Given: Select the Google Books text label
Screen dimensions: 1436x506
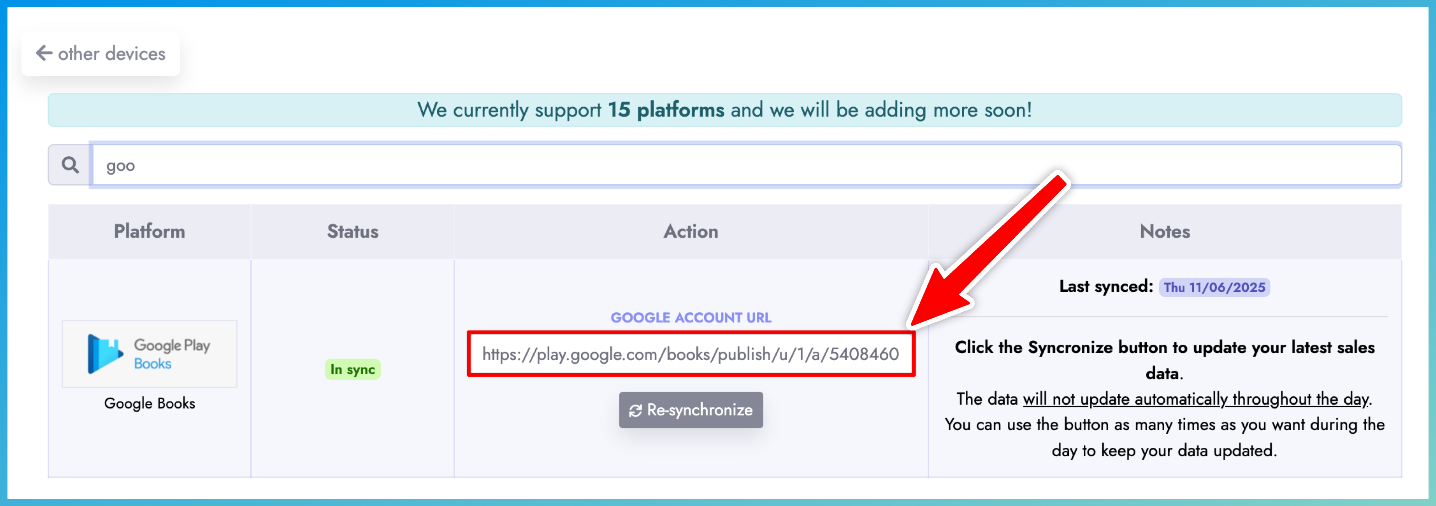Looking at the screenshot, I should click(149, 403).
